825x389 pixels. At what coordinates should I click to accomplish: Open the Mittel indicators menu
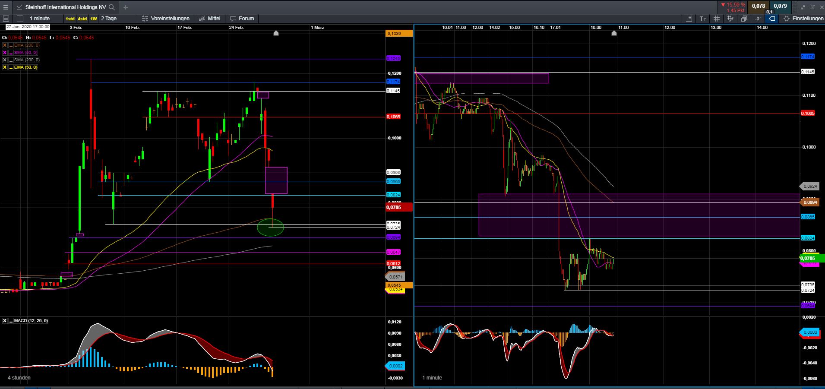click(210, 19)
